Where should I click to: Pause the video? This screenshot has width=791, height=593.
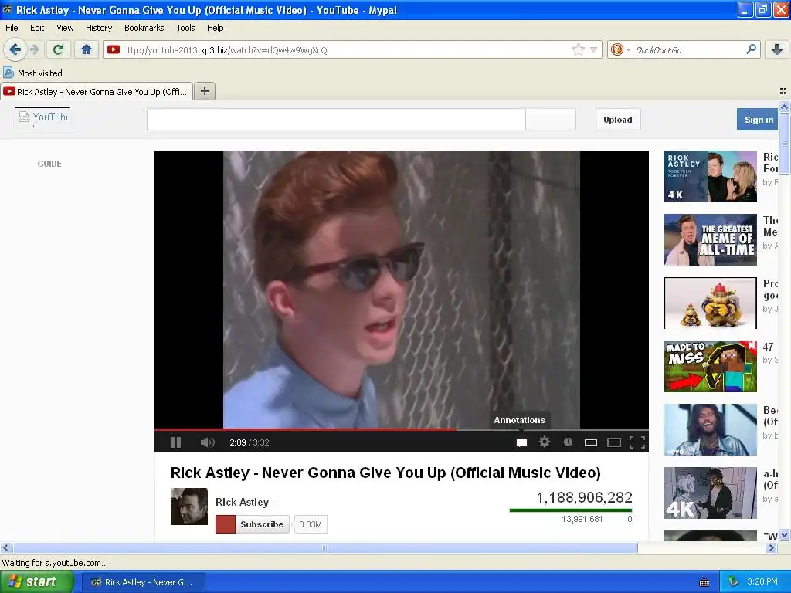(x=175, y=442)
